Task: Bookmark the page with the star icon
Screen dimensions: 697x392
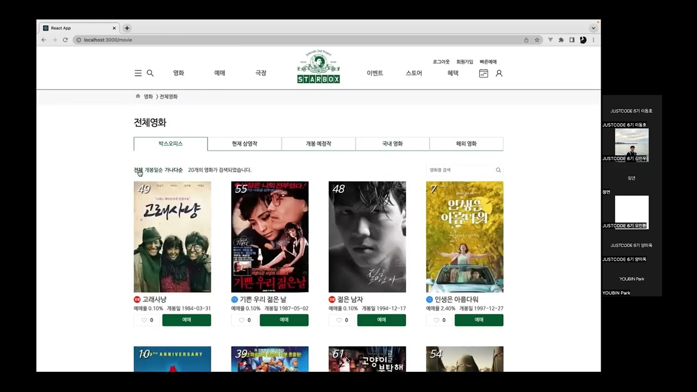Action: point(537,40)
